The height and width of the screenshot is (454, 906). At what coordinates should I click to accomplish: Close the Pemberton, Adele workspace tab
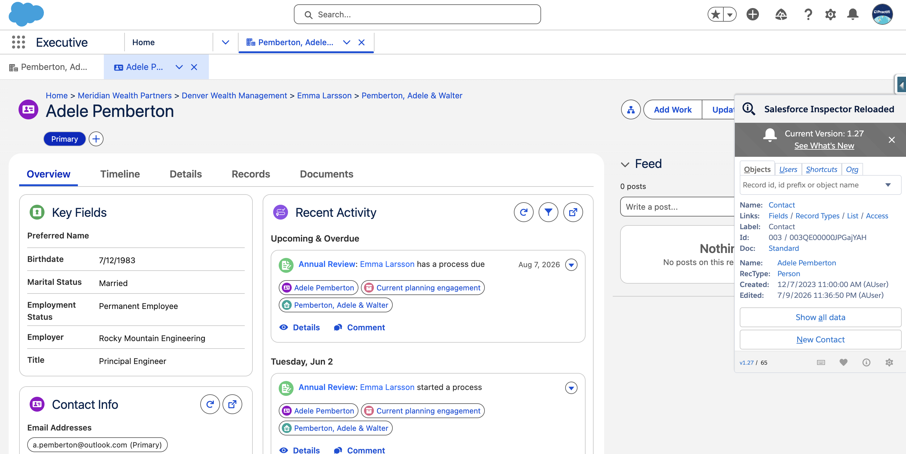coord(361,42)
